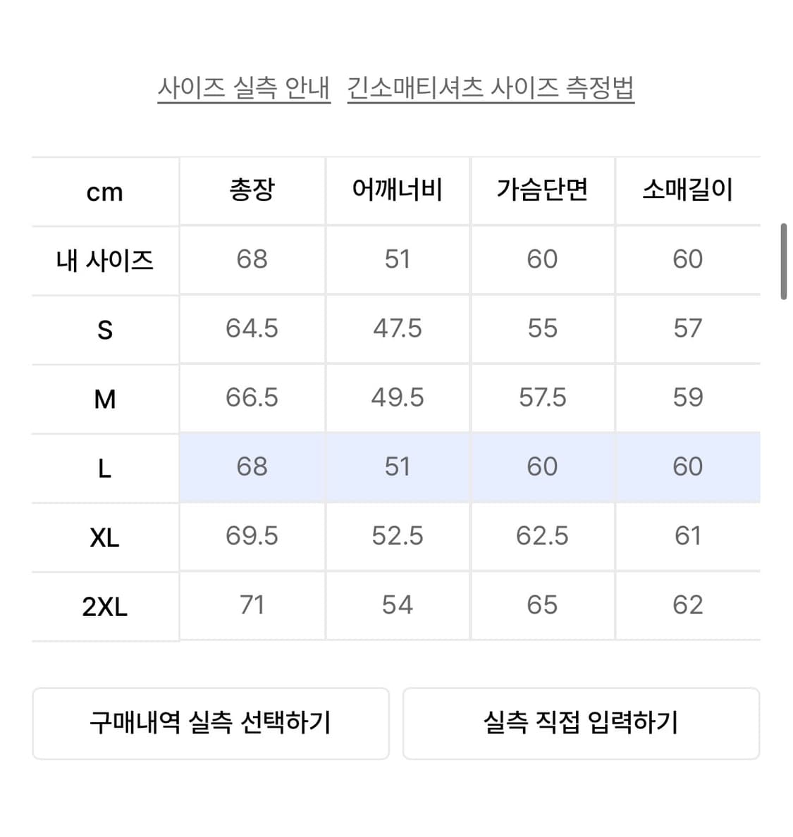Click the 52.5 shoulder width cell for XL
793x837 pixels.
click(x=397, y=535)
